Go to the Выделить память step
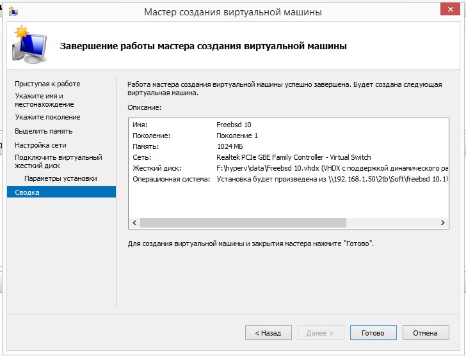466x356 pixels. point(44,131)
